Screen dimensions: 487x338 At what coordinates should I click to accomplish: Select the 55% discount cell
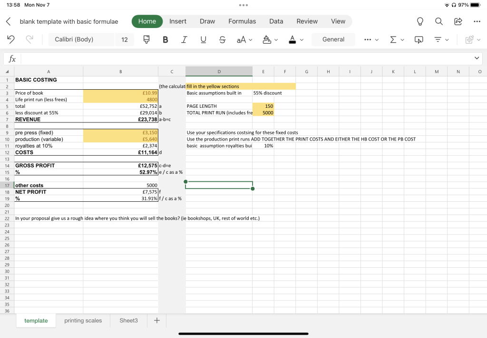point(263,93)
